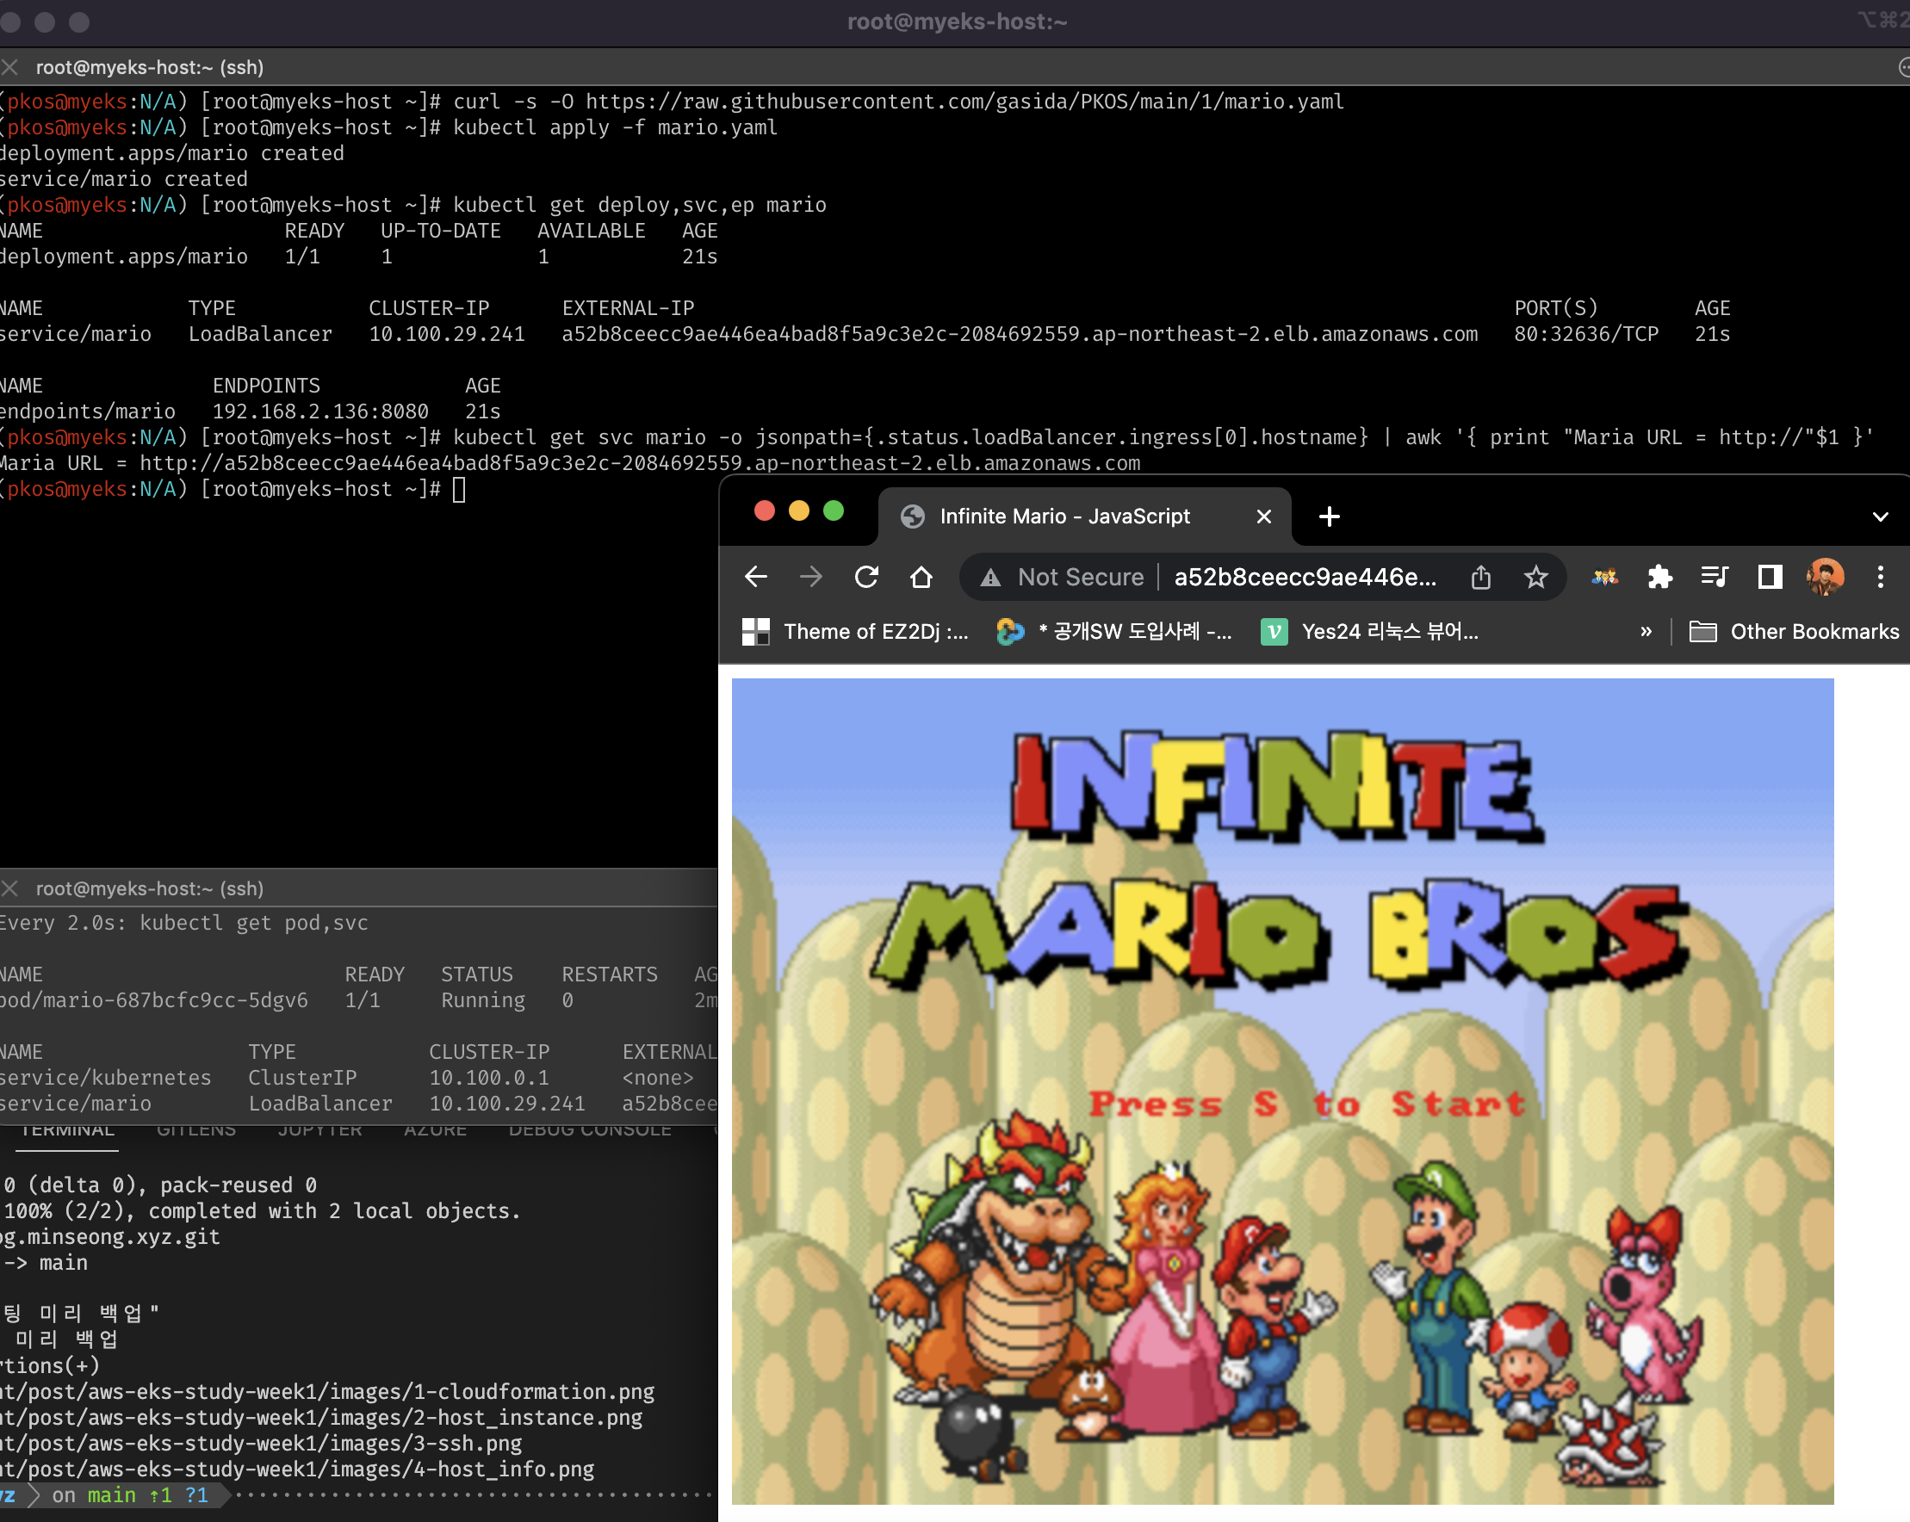Open 공개SW 도입사례 bookmark
Viewport: 1910px width, 1522px height.
pos(1113,631)
